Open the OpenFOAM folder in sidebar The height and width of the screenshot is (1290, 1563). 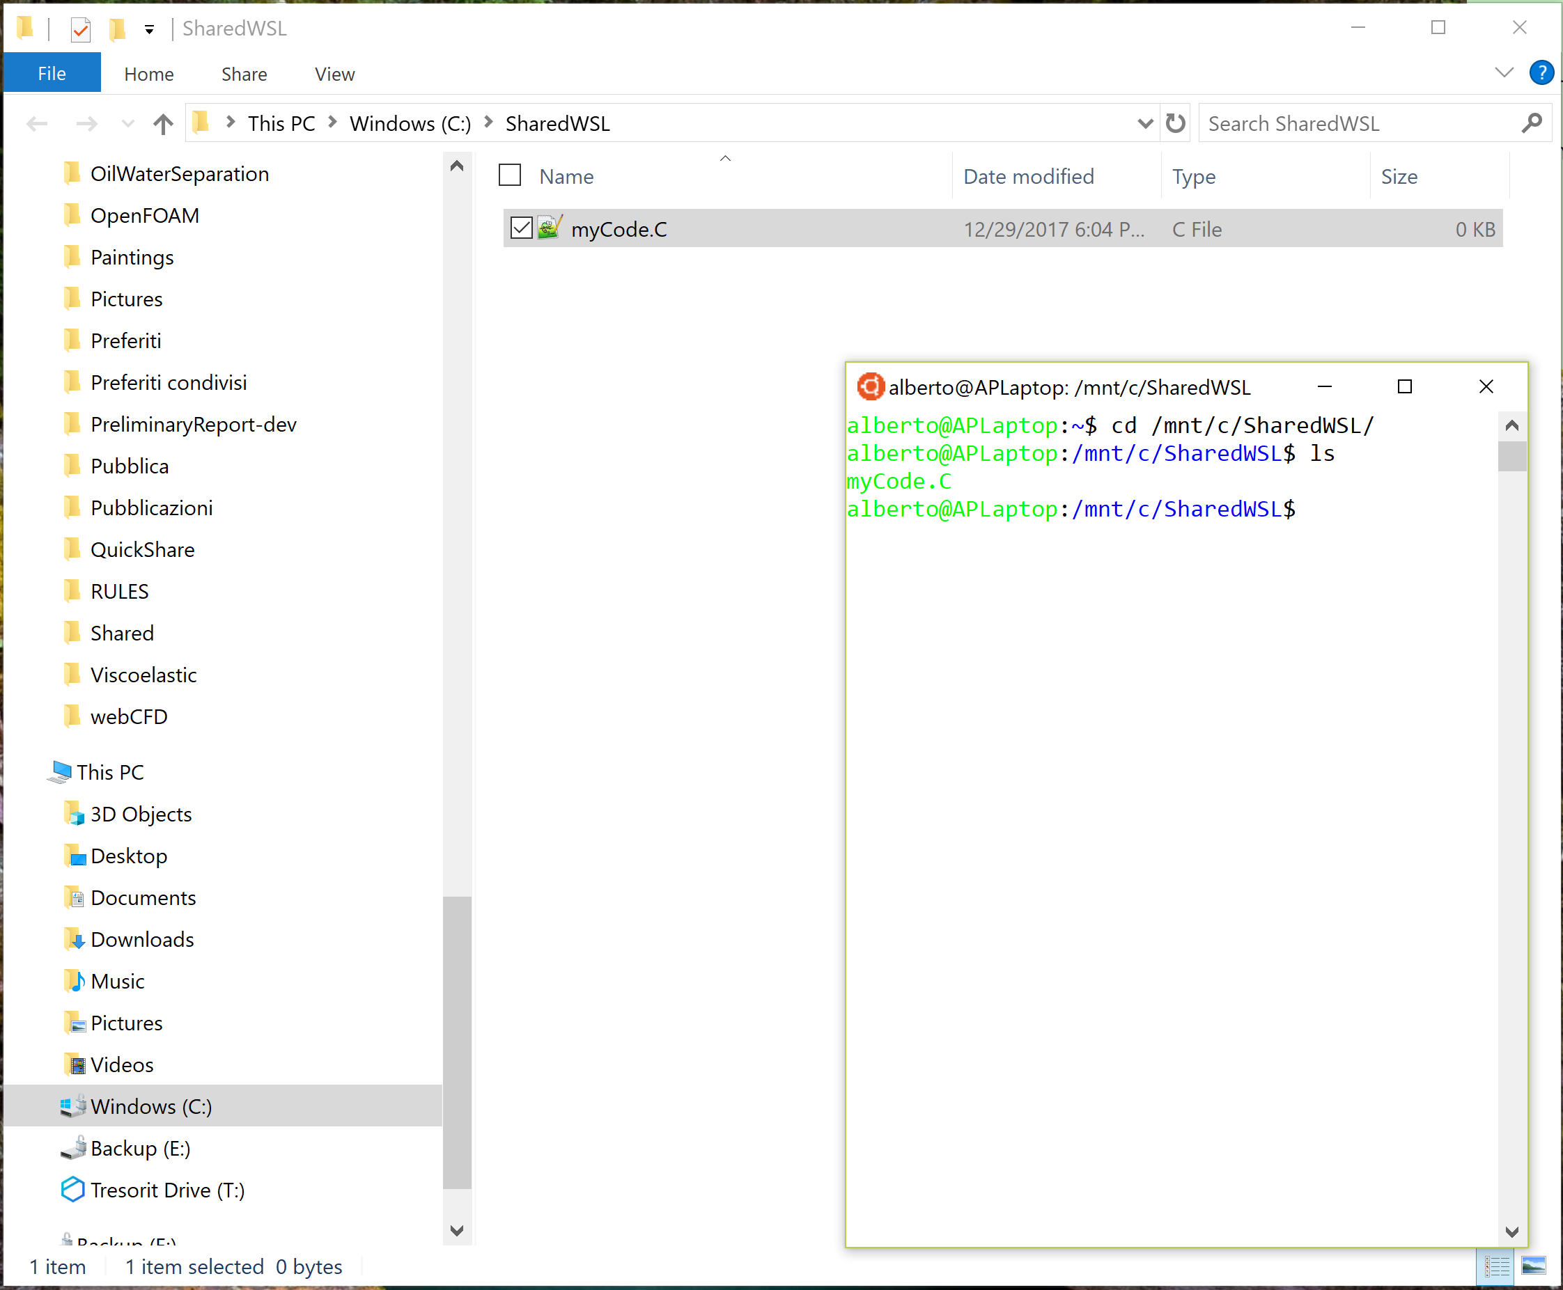145,216
